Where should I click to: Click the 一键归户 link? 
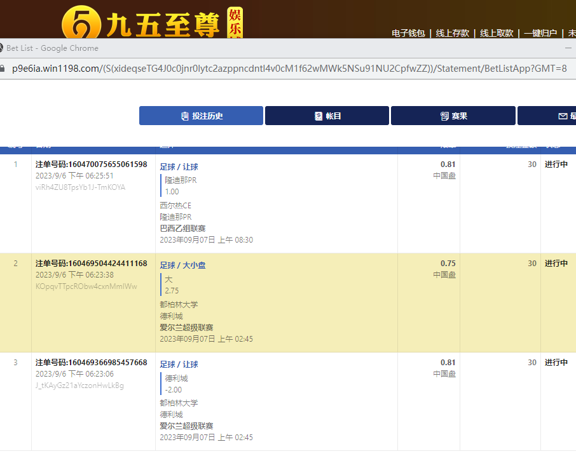tap(540, 33)
